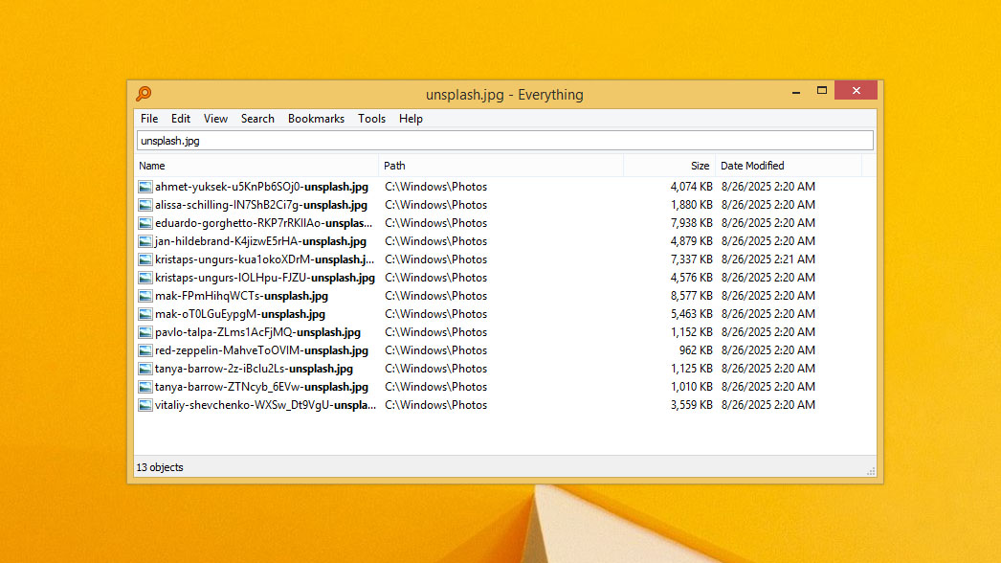Click the file icon next to mak-oT0LGuEypgM-unsplash.jpg

coord(145,313)
